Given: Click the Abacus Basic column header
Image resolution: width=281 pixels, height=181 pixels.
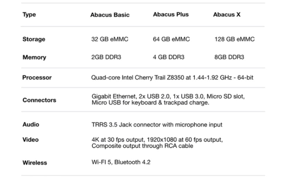Looking at the screenshot, I should tap(110, 15).
